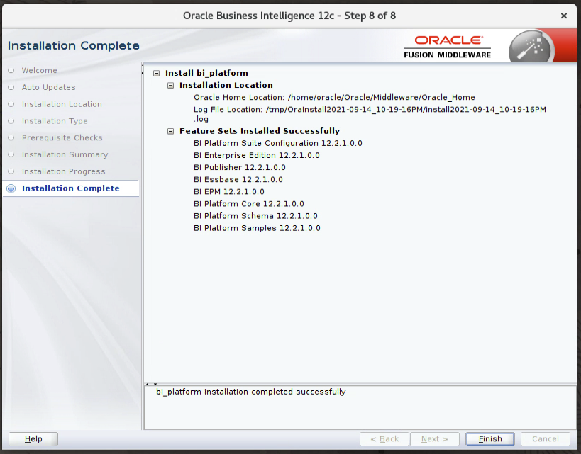Select the Installation Location tree label
This screenshot has width=581, height=454.
(x=226, y=86)
